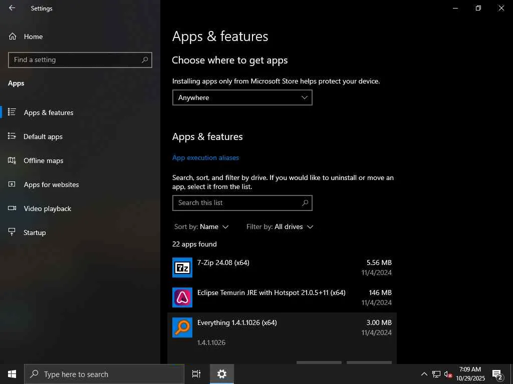Click the Apps for websites icon

12,184
